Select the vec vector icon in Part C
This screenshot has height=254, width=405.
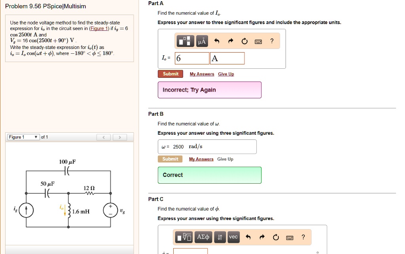click(x=233, y=237)
